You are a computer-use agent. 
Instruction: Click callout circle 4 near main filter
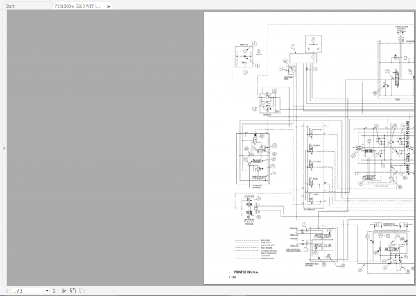coord(254,43)
